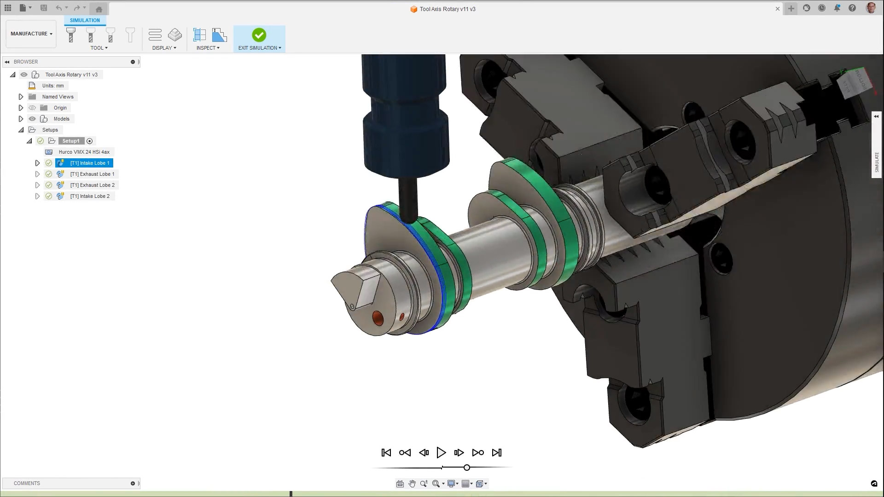Toggle visibility of Tool Axis Rotary root
This screenshot has height=497, width=884.
[24, 75]
